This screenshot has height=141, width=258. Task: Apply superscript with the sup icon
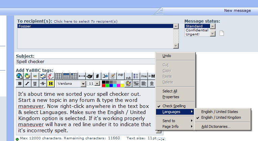(121, 76)
